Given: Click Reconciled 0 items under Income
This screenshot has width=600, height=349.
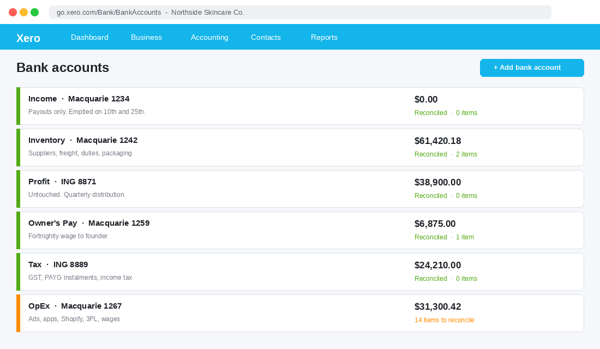Looking at the screenshot, I should 446,113.
